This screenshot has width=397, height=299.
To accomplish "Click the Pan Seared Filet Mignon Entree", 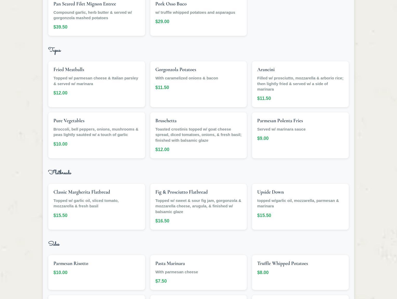I will [85, 4].
